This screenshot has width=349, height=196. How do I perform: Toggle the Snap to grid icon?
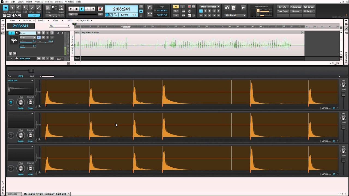(48, 8)
